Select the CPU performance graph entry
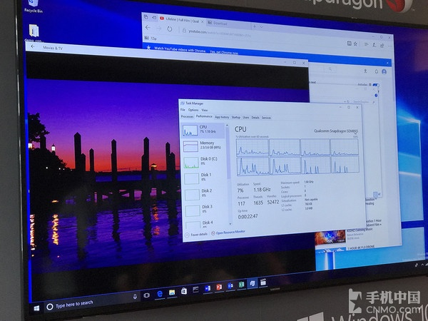 pyautogui.click(x=203, y=130)
